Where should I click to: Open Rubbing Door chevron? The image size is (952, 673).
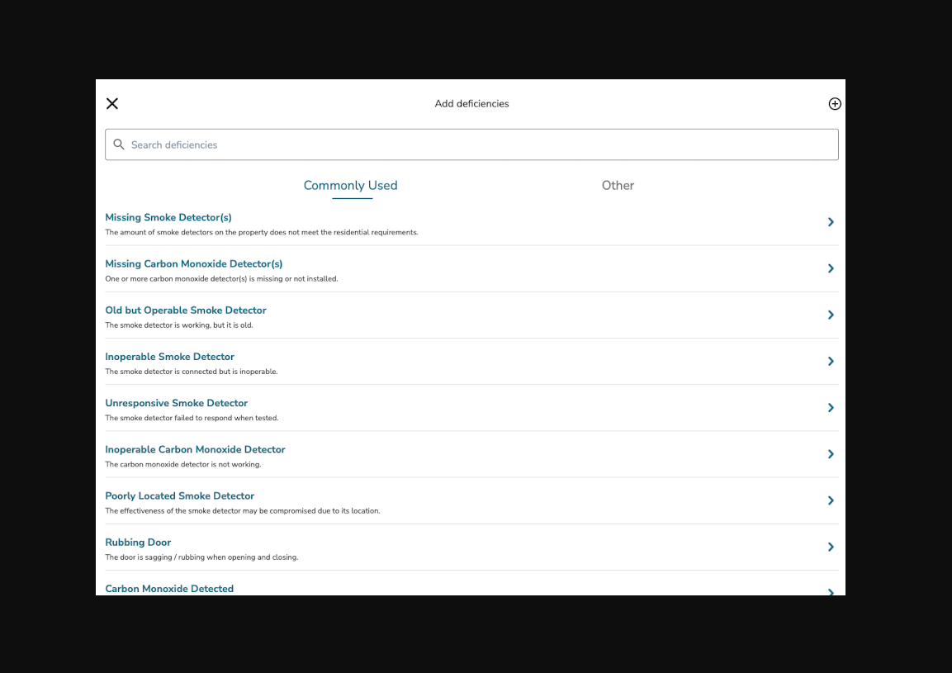[x=831, y=547]
